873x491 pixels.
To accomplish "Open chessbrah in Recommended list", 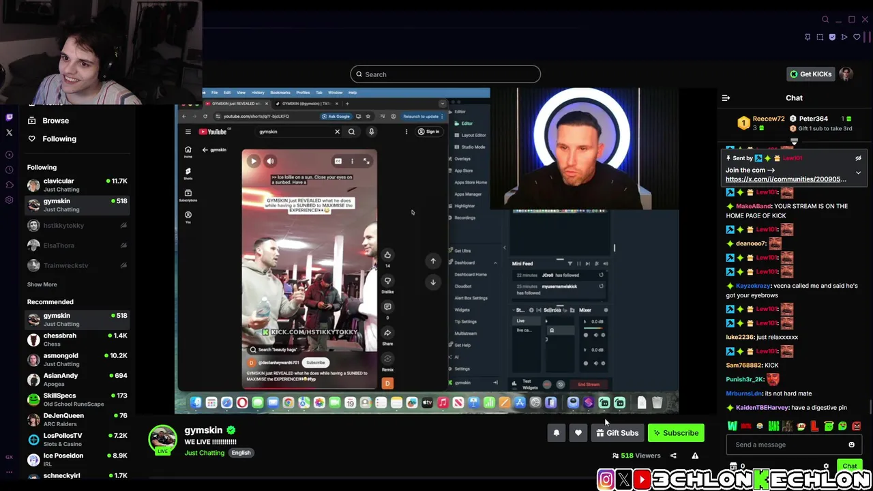I will 77,340.
